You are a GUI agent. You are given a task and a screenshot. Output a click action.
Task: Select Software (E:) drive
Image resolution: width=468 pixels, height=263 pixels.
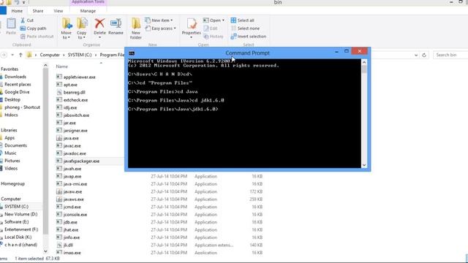click(x=16, y=222)
